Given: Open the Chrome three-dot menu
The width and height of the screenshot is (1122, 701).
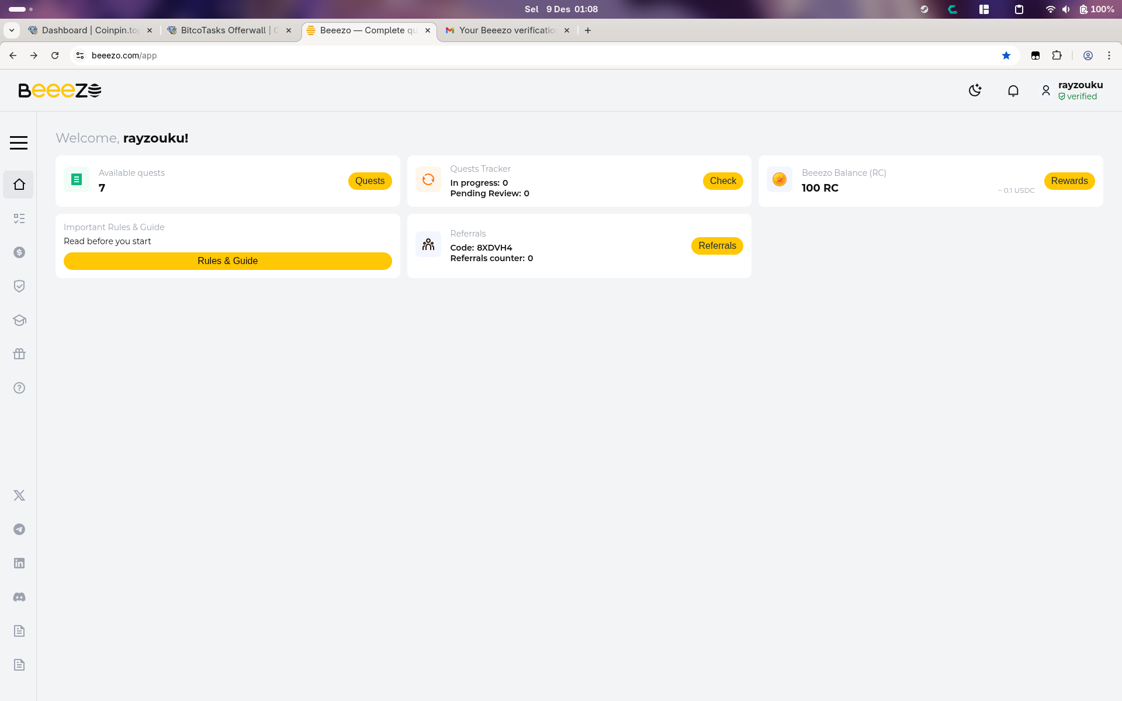Looking at the screenshot, I should tap(1109, 55).
